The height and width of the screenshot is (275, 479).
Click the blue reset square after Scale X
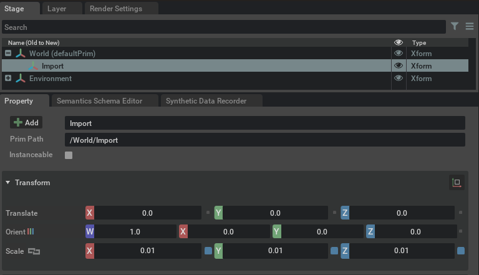coord(208,251)
